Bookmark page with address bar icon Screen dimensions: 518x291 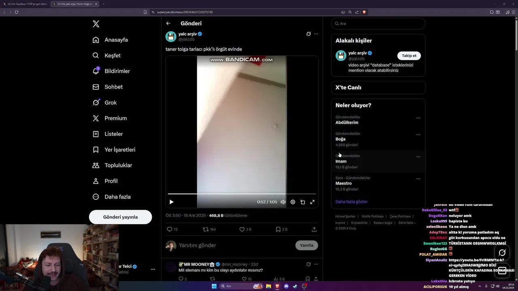[145, 12]
